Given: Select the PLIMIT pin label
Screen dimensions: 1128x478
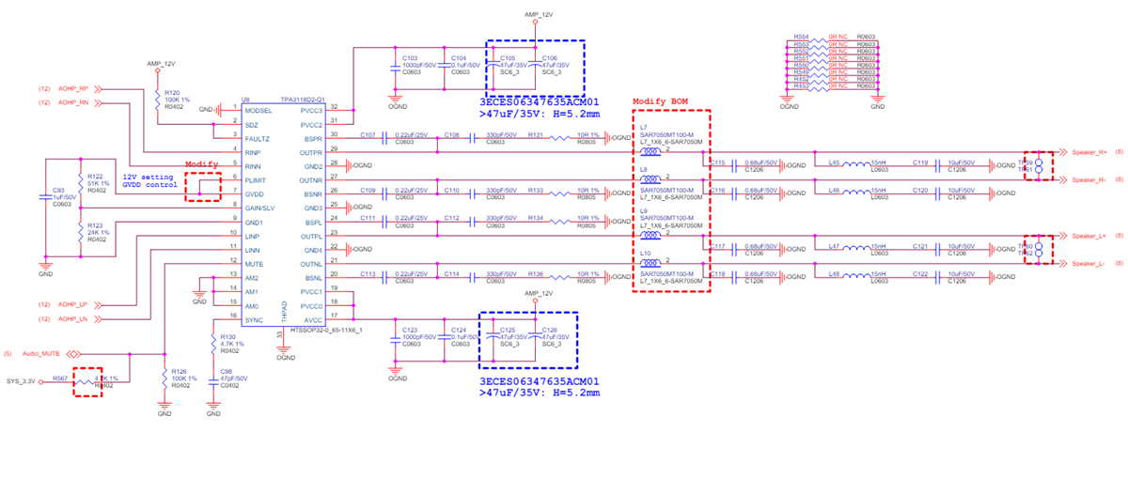Looking at the screenshot, I should pos(256,179).
